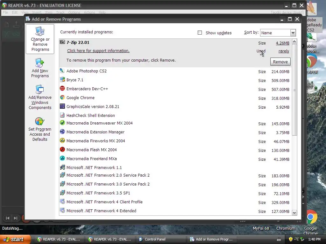This screenshot has height=244, width=326.
Task: Switch to second REAPER taskbar button
Action: pos(110,239)
